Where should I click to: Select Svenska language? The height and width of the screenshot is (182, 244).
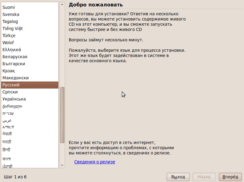click(x=30, y=14)
